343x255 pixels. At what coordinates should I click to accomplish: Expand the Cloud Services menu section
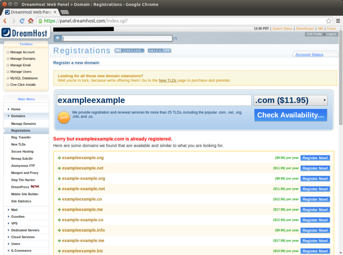click(9, 237)
